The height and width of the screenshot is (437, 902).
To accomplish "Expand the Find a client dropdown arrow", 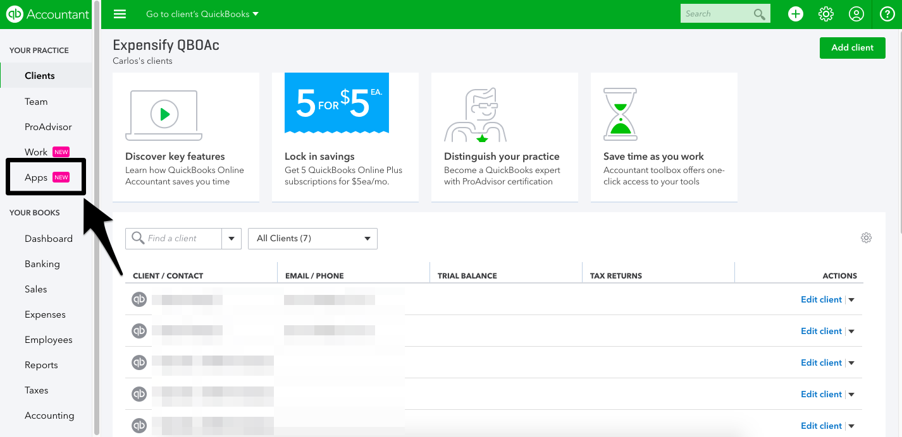I will coord(232,239).
